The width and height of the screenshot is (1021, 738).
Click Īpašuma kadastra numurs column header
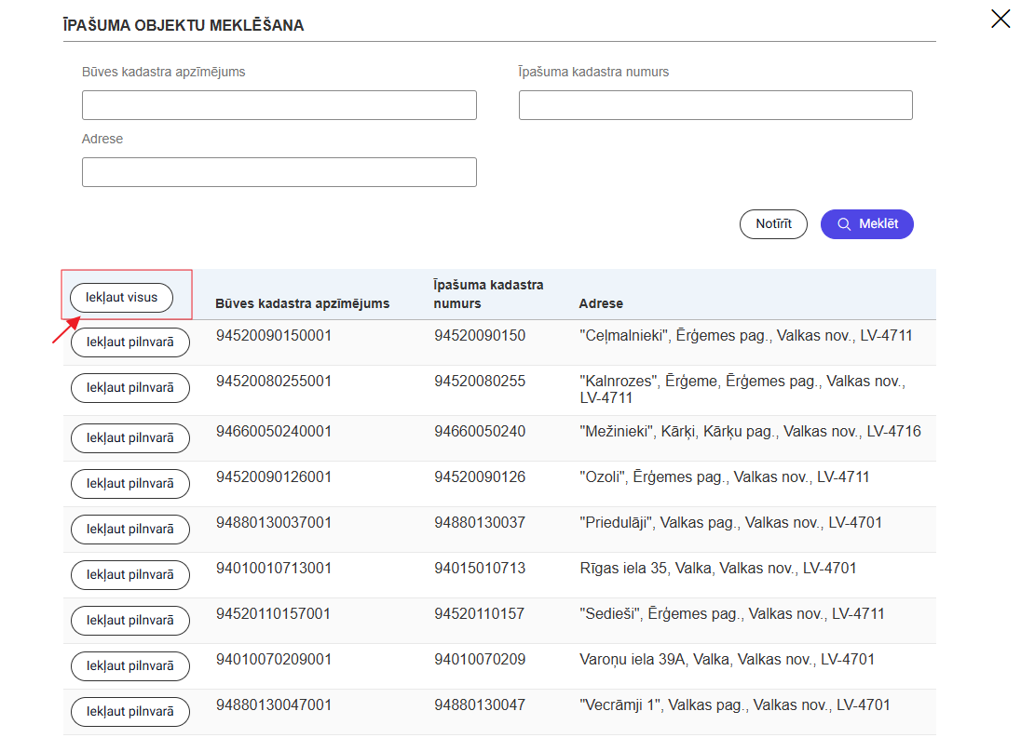[x=489, y=294]
